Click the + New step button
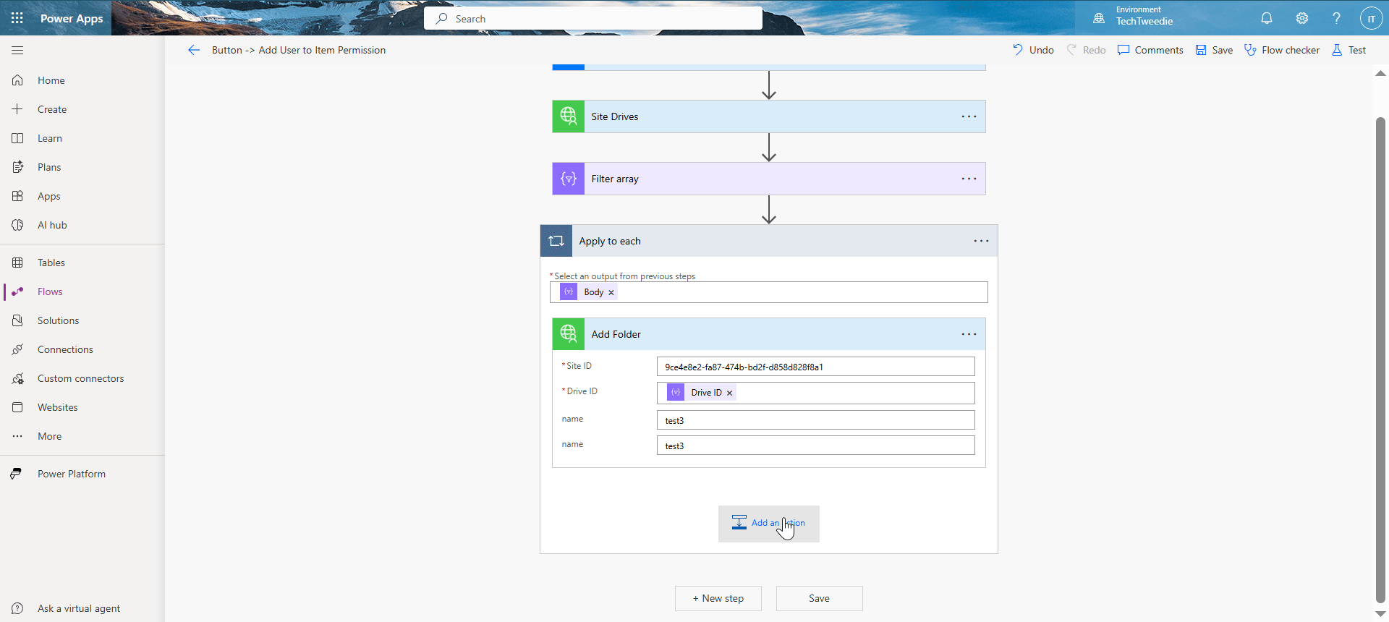Screen dimensions: 1389x622 718,598
